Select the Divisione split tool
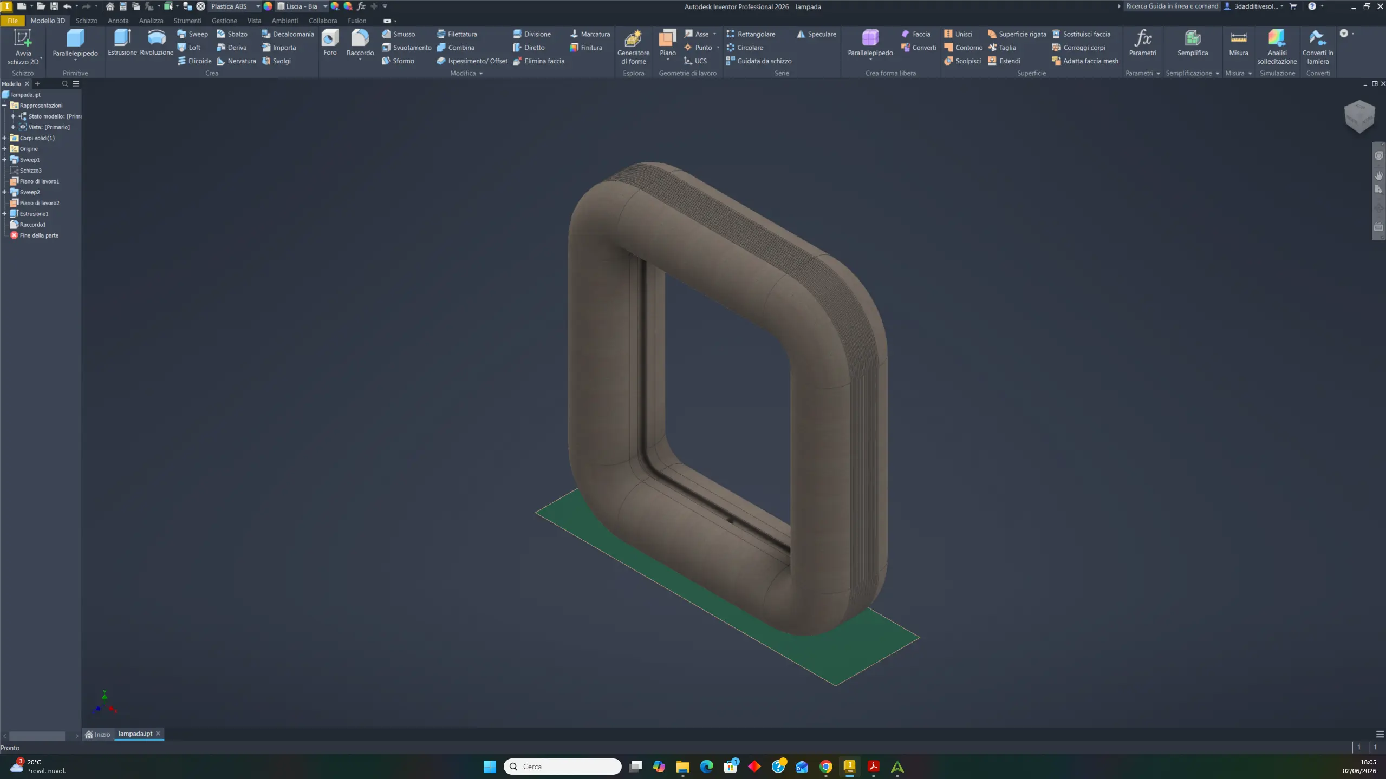1386x779 pixels. (532, 34)
